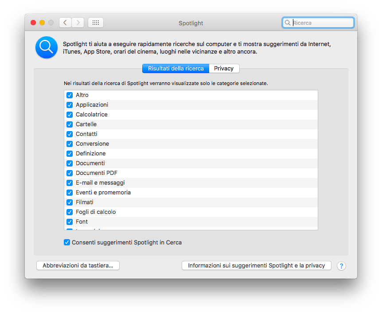Focus the Ricerca search field
The width and height of the screenshot is (382, 314).
[318, 23]
